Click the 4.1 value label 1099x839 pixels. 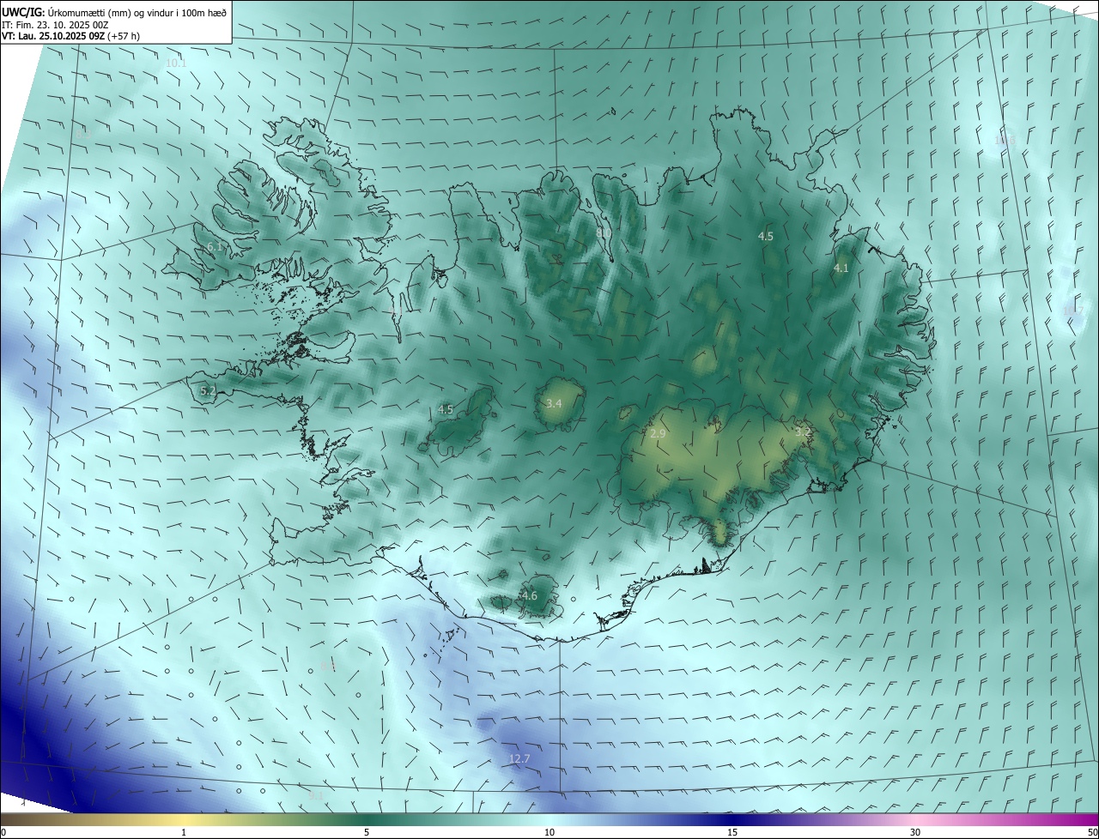coord(841,268)
